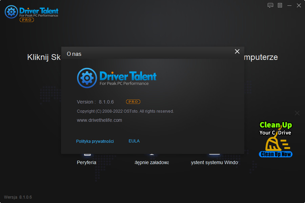Screen dimensions: 305x203
Task: Open the EULA link
Action: pos(134,141)
